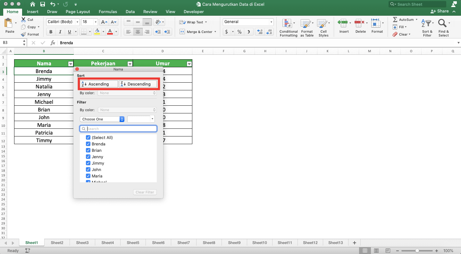Decrease font size with the small A icon

pyautogui.click(x=114, y=22)
